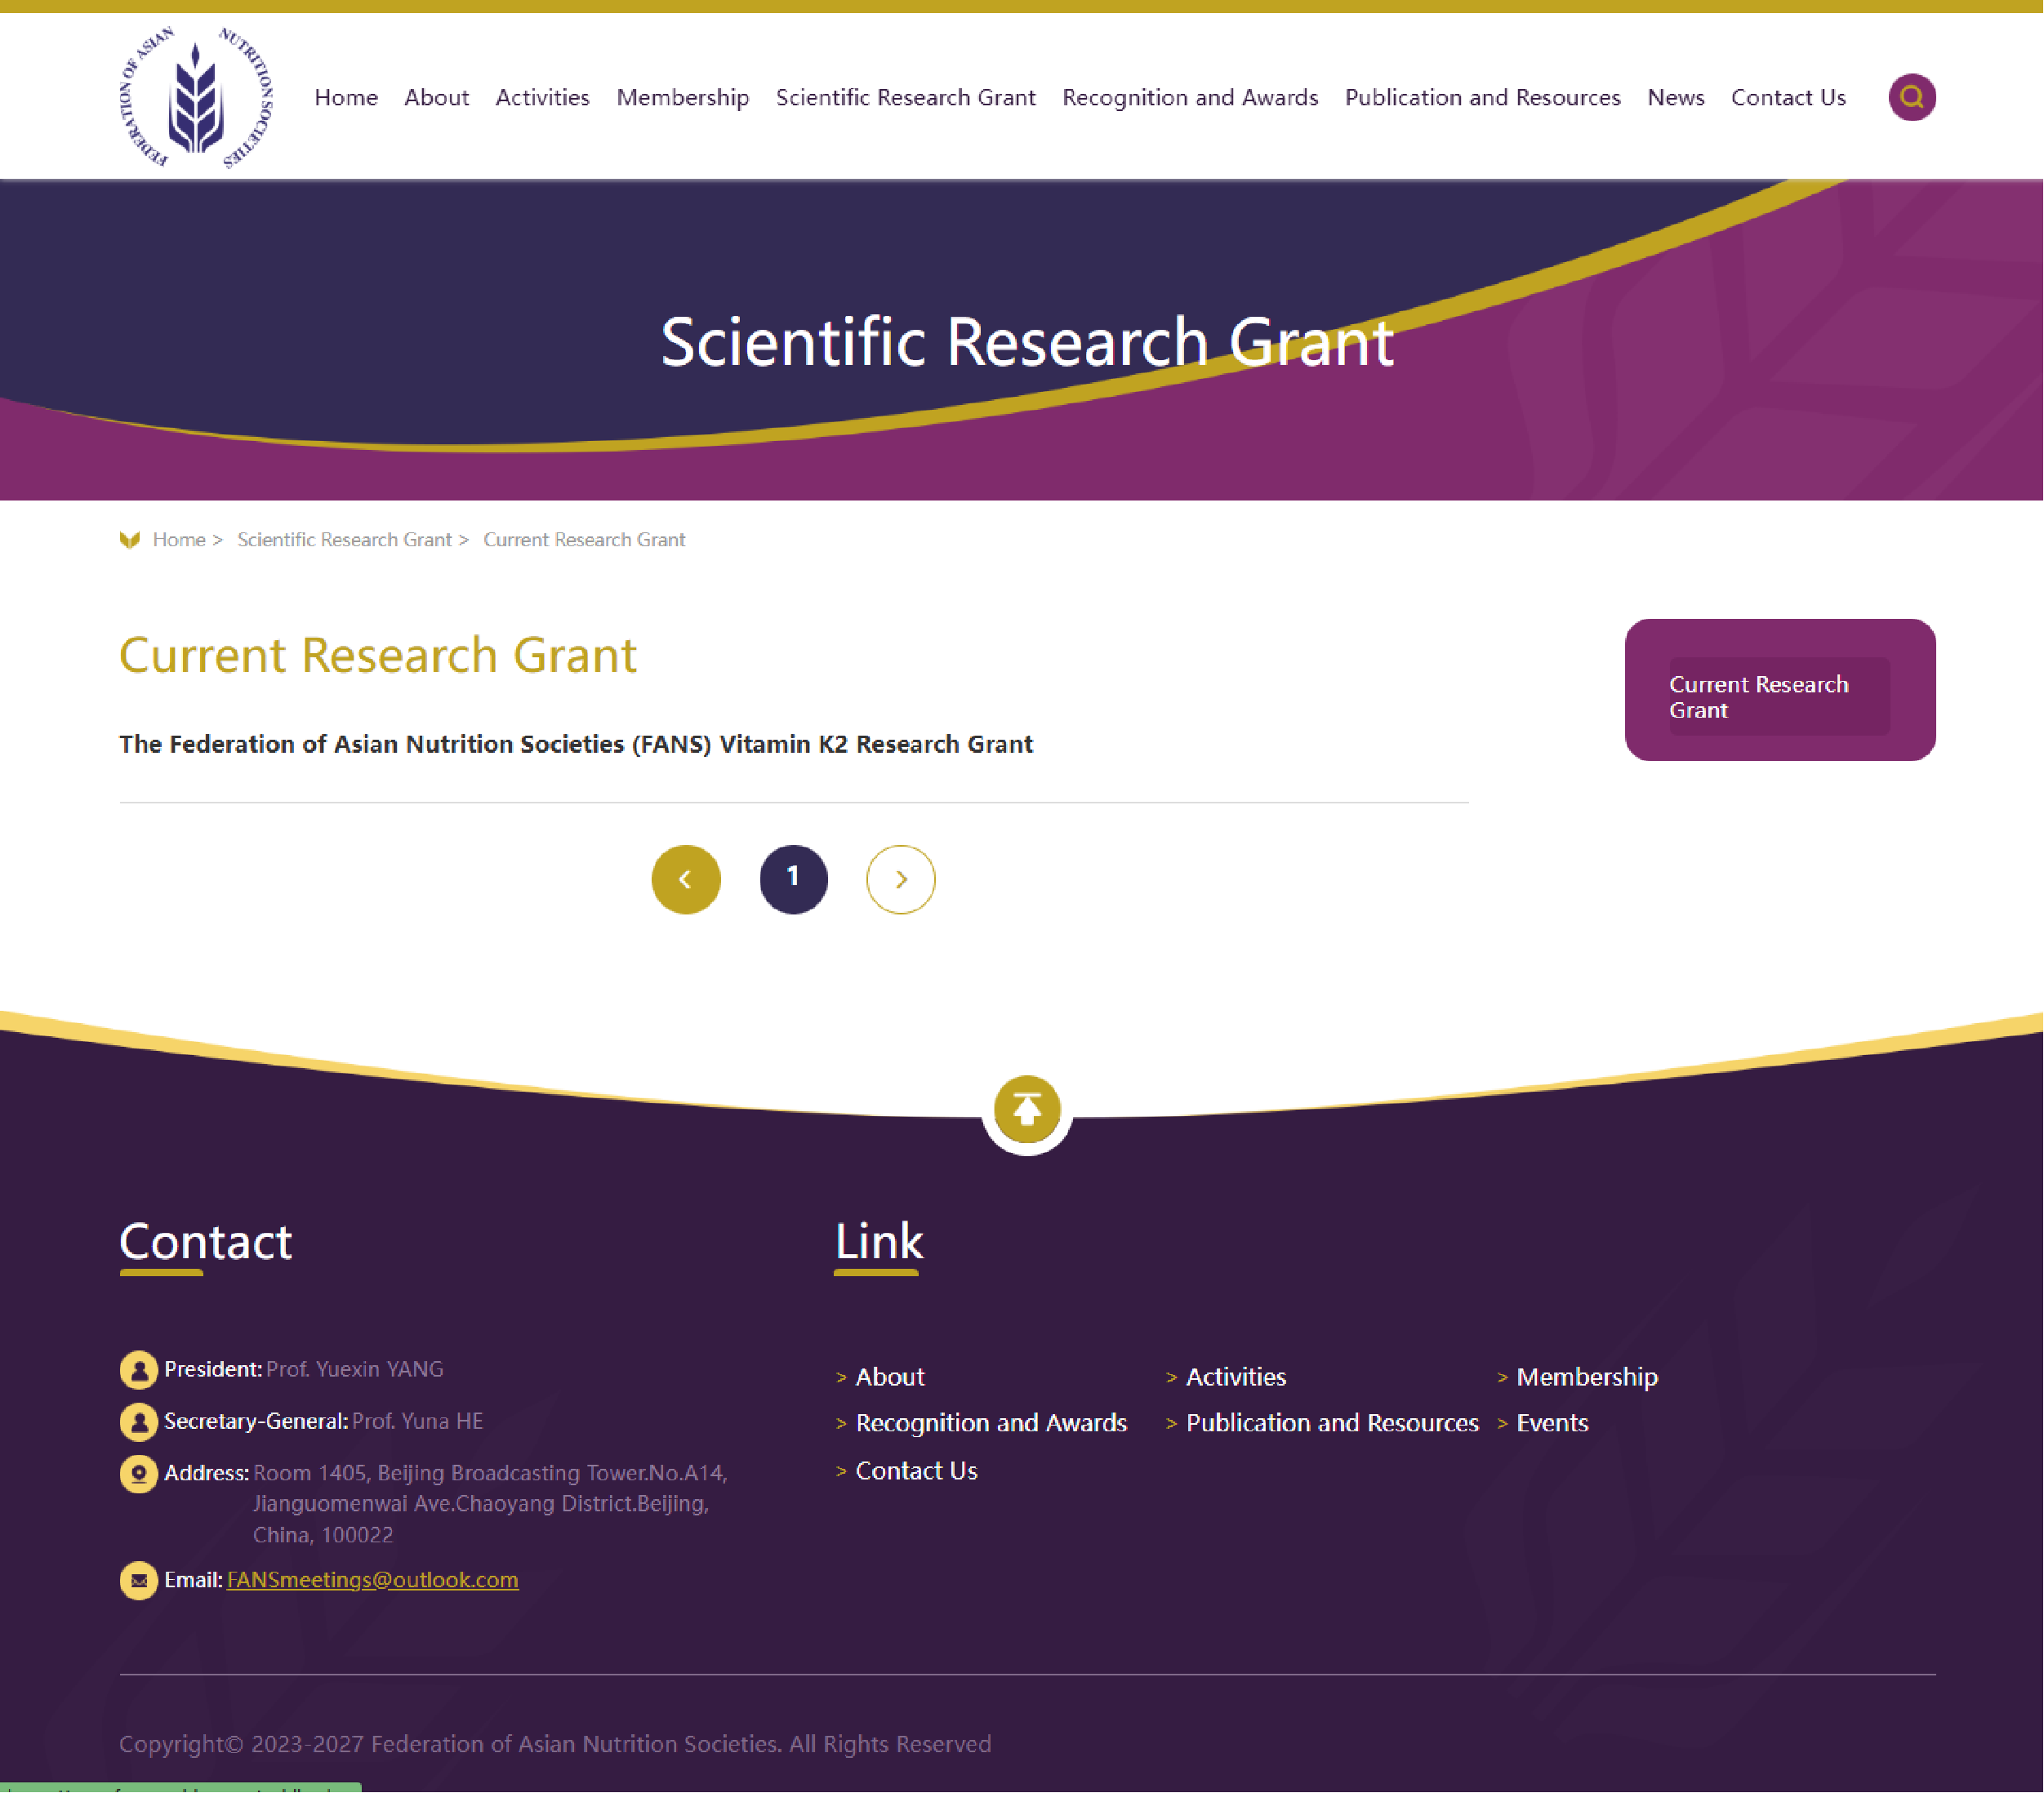Go to Contact Us in top navigation
Screen dimensions: 2044x1793
coord(1788,97)
